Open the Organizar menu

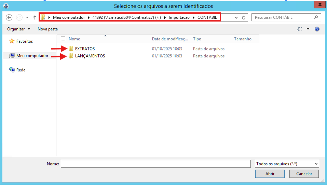[18, 29]
